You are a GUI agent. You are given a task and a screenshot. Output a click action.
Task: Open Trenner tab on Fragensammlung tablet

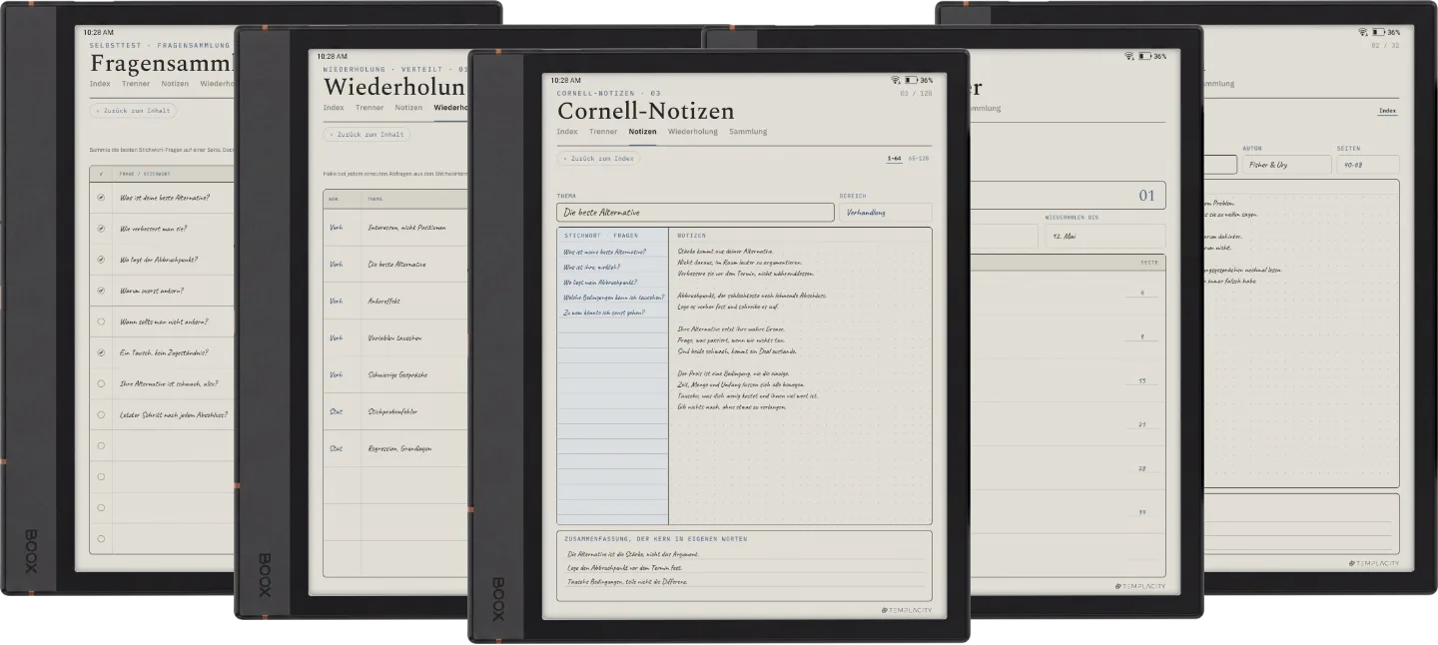tap(136, 84)
